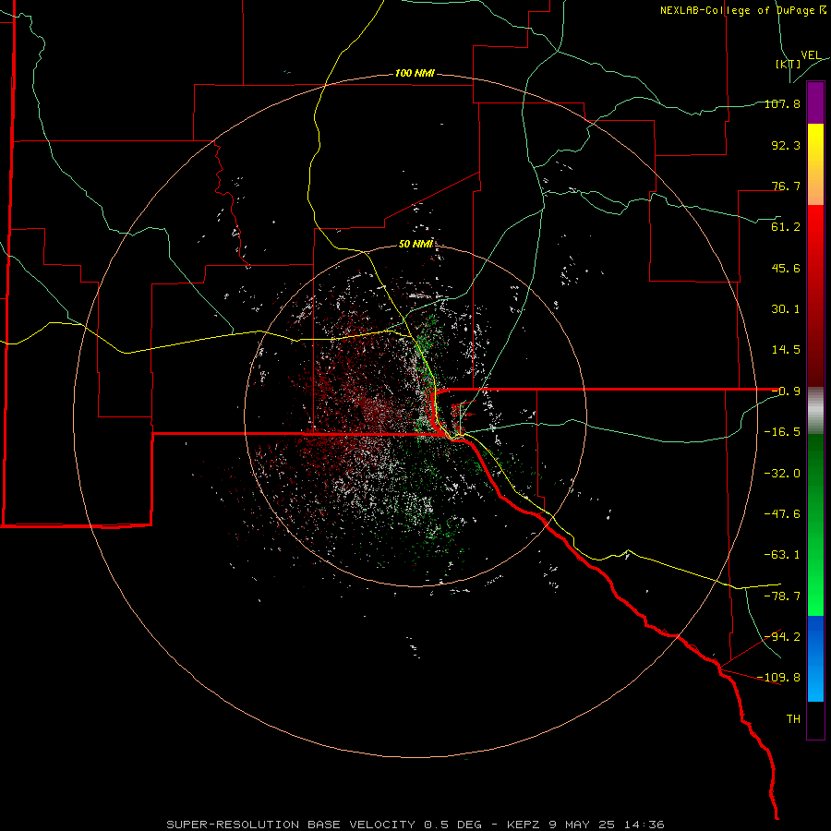
Task: Click the 107.8 legend value
Action: point(782,103)
